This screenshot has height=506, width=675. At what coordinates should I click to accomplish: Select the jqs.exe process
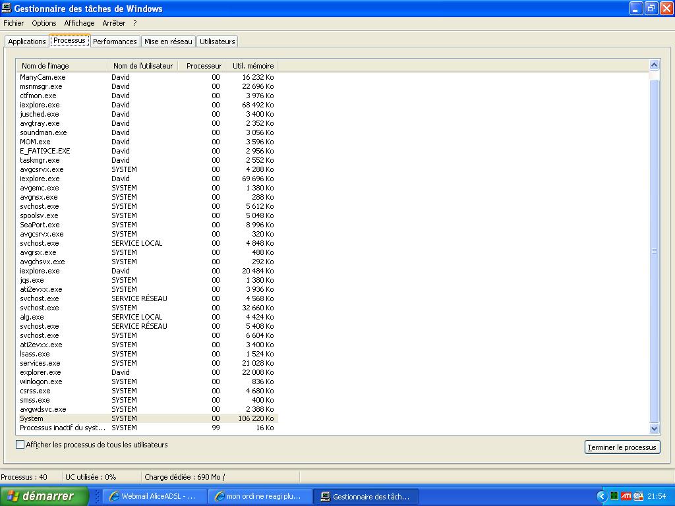pos(147,280)
